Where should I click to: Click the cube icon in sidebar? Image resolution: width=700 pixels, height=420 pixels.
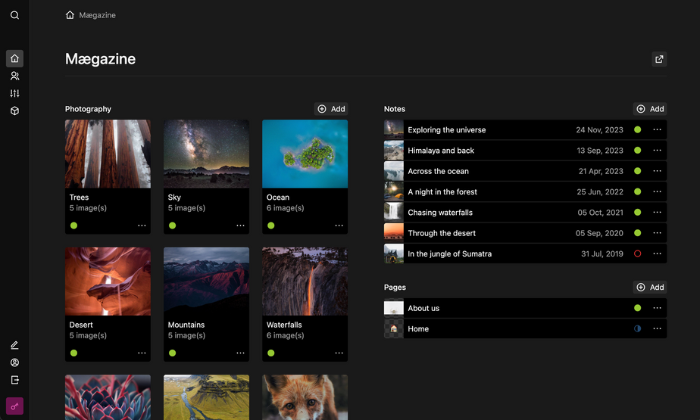coord(14,110)
